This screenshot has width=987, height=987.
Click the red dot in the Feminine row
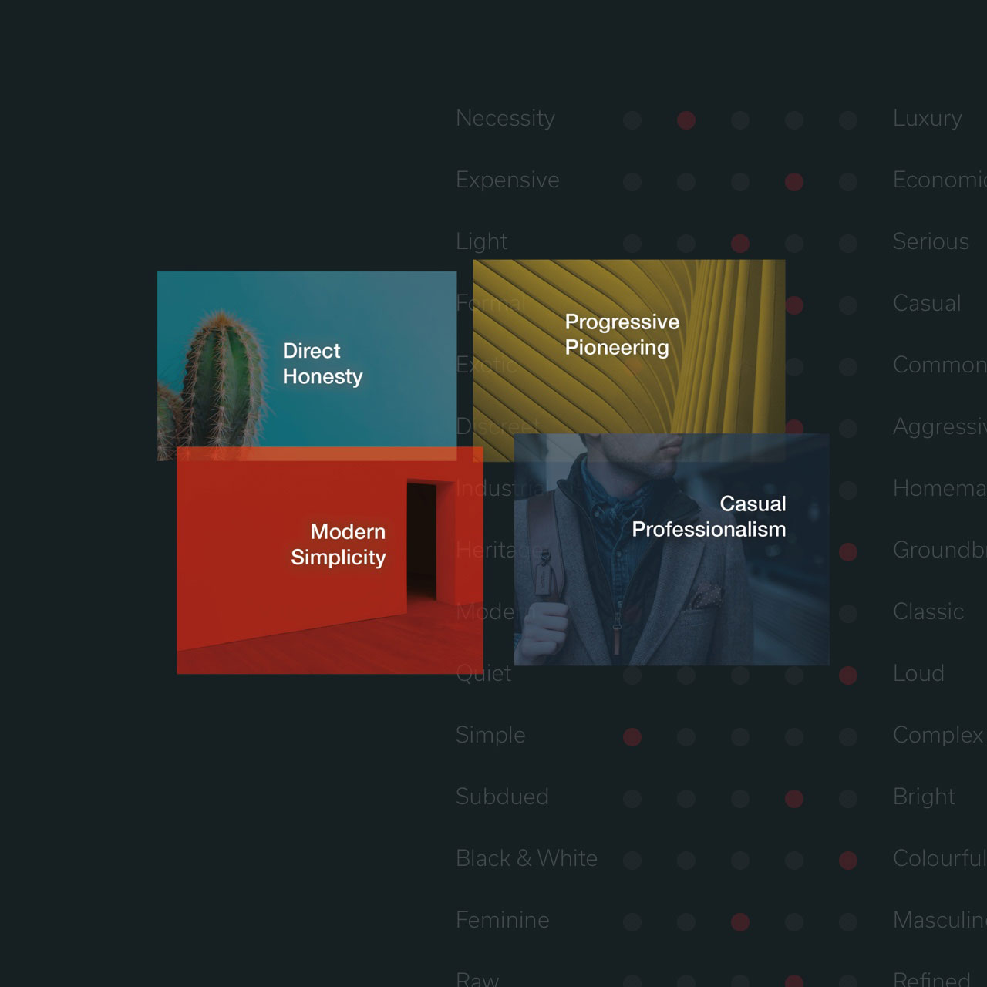click(740, 921)
